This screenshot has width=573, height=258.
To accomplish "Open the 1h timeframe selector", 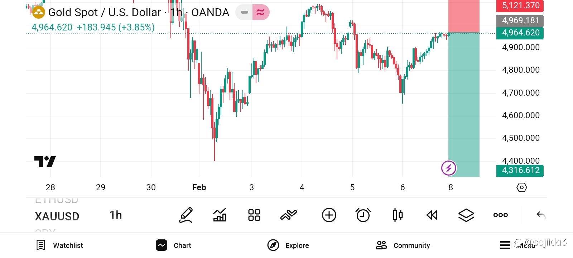I will (116, 215).
